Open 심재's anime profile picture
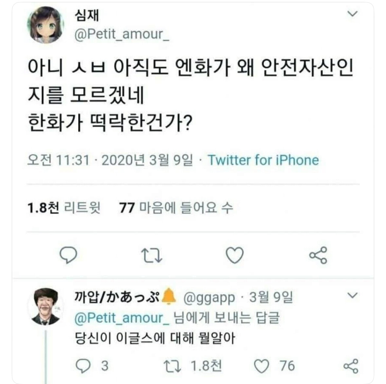This screenshot has width=386, height=384. pos(46,25)
